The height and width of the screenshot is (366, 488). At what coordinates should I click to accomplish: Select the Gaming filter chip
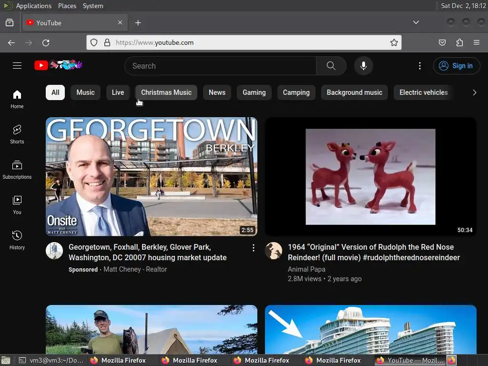[254, 92]
